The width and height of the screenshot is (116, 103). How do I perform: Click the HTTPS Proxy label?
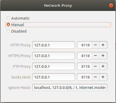(20, 56)
